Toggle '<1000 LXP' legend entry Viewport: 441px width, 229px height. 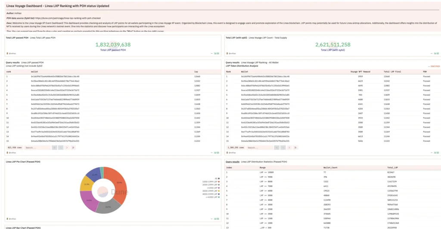point(213,188)
